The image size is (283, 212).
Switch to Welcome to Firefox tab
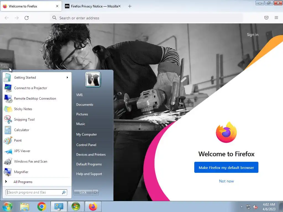[31, 6]
